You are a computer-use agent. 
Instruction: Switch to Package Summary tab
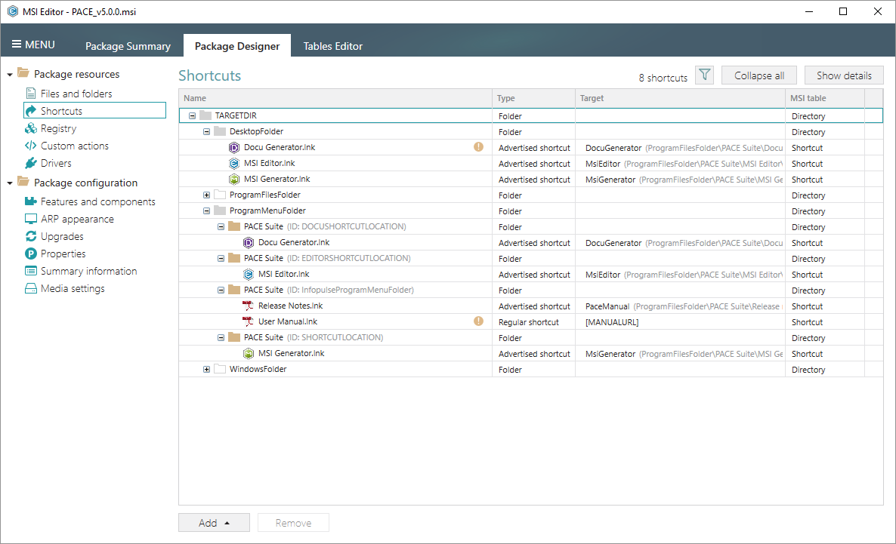pyautogui.click(x=128, y=46)
